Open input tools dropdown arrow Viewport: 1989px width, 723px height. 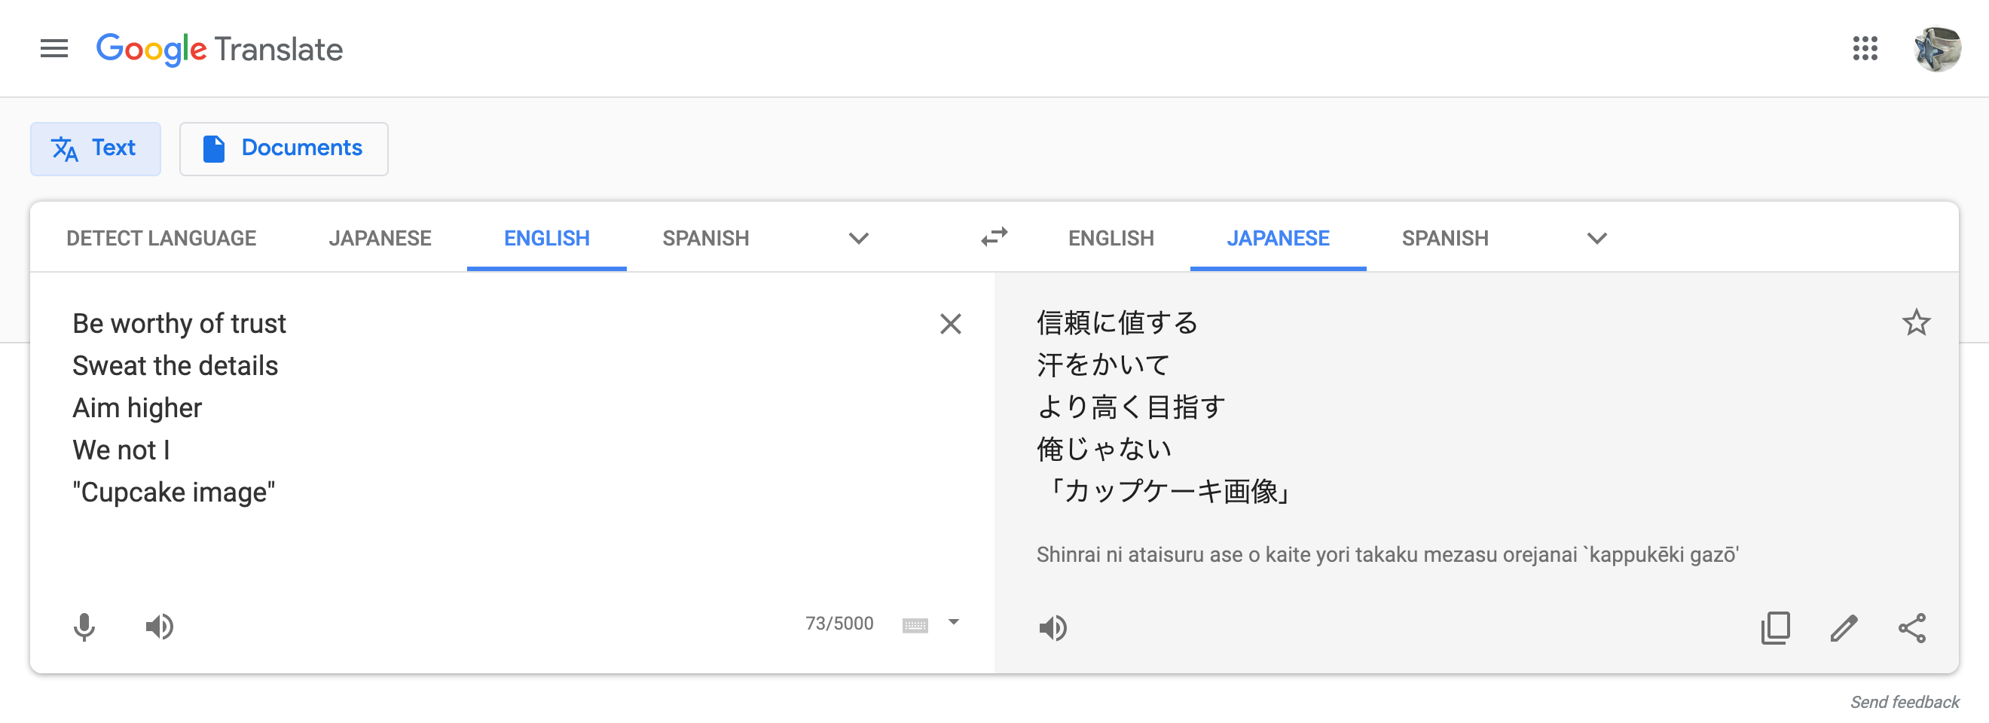(x=954, y=622)
